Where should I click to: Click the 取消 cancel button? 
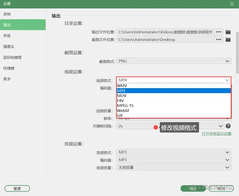click(x=221, y=189)
